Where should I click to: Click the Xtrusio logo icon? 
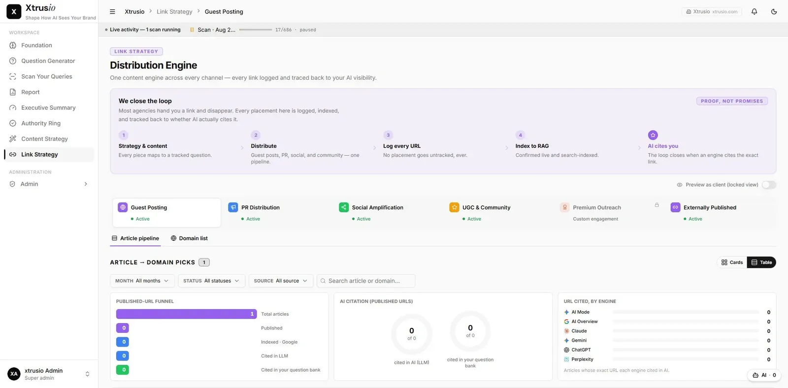14,11
